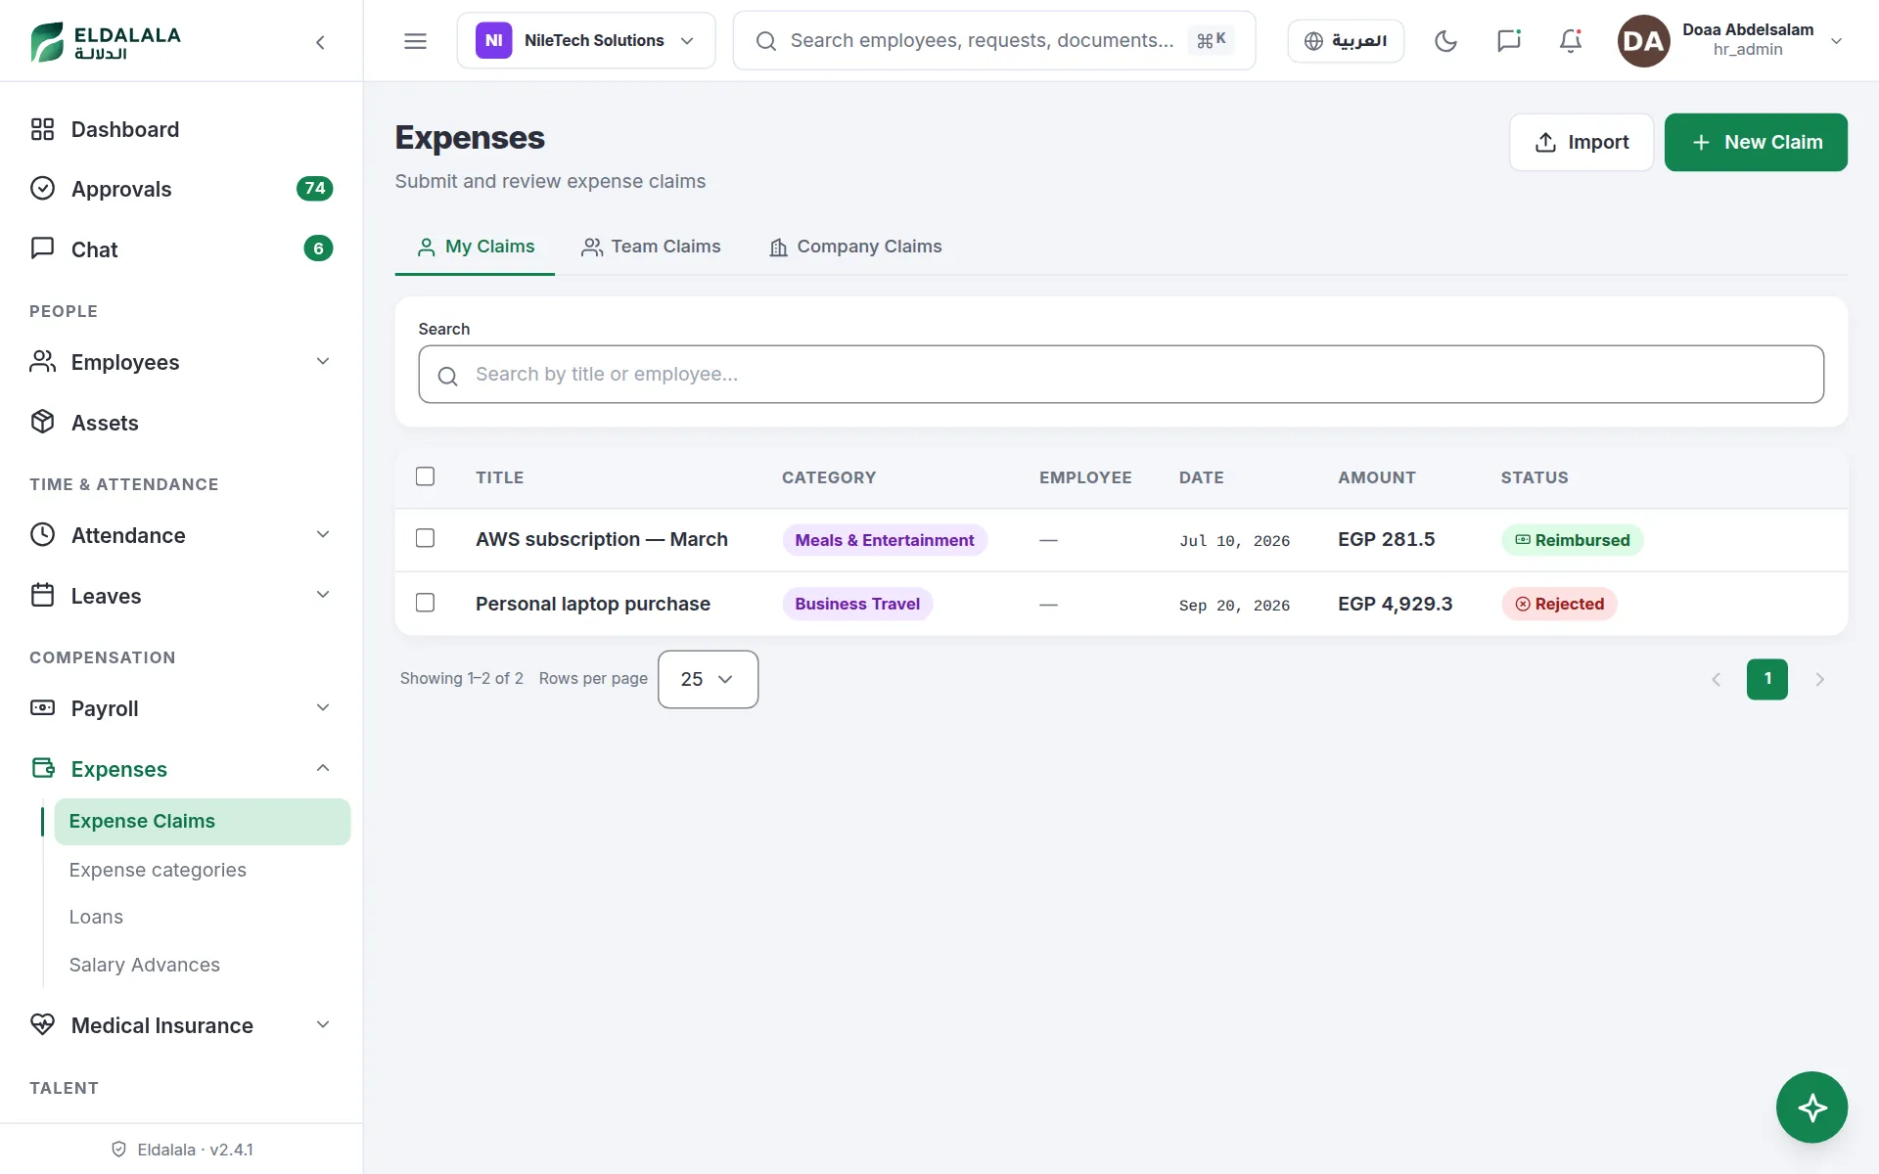Go to page 1
Viewport: 1879px width, 1174px height.
(x=1766, y=679)
